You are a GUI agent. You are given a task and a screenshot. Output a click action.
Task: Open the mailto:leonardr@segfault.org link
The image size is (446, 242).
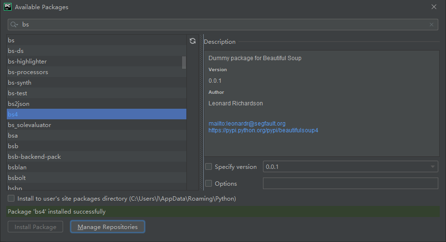pyautogui.click(x=247, y=124)
